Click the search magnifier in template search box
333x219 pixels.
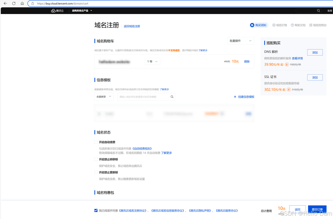[172, 96]
